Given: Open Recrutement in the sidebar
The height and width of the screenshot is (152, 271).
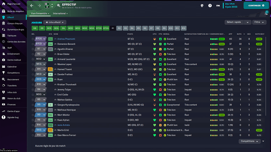Looking at the screenshot, I should click(x=13, y=80).
